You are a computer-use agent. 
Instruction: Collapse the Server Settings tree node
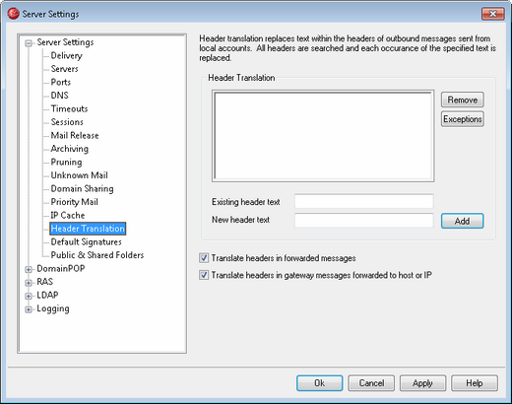29,43
